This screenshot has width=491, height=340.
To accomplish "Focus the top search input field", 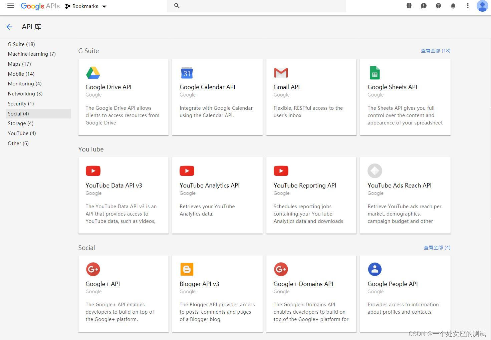I will tap(256, 6).
